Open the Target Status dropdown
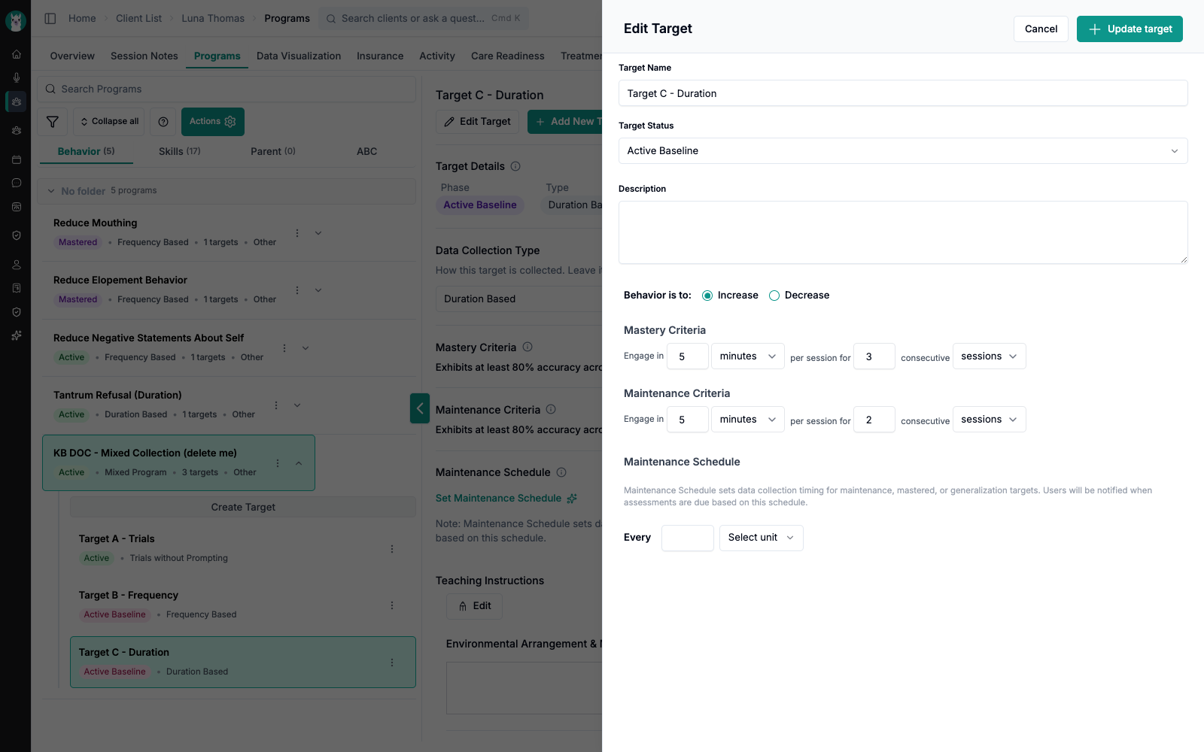The width and height of the screenshot is (1204, 752). tap(903, 151)
